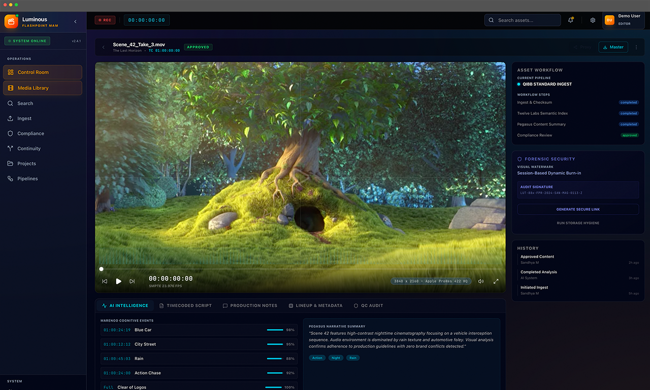
Task: Click the Night tag chip
Action: click(x=336, y=358)
